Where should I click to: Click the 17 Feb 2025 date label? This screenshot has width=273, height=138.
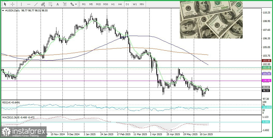(x=124, y=134)
